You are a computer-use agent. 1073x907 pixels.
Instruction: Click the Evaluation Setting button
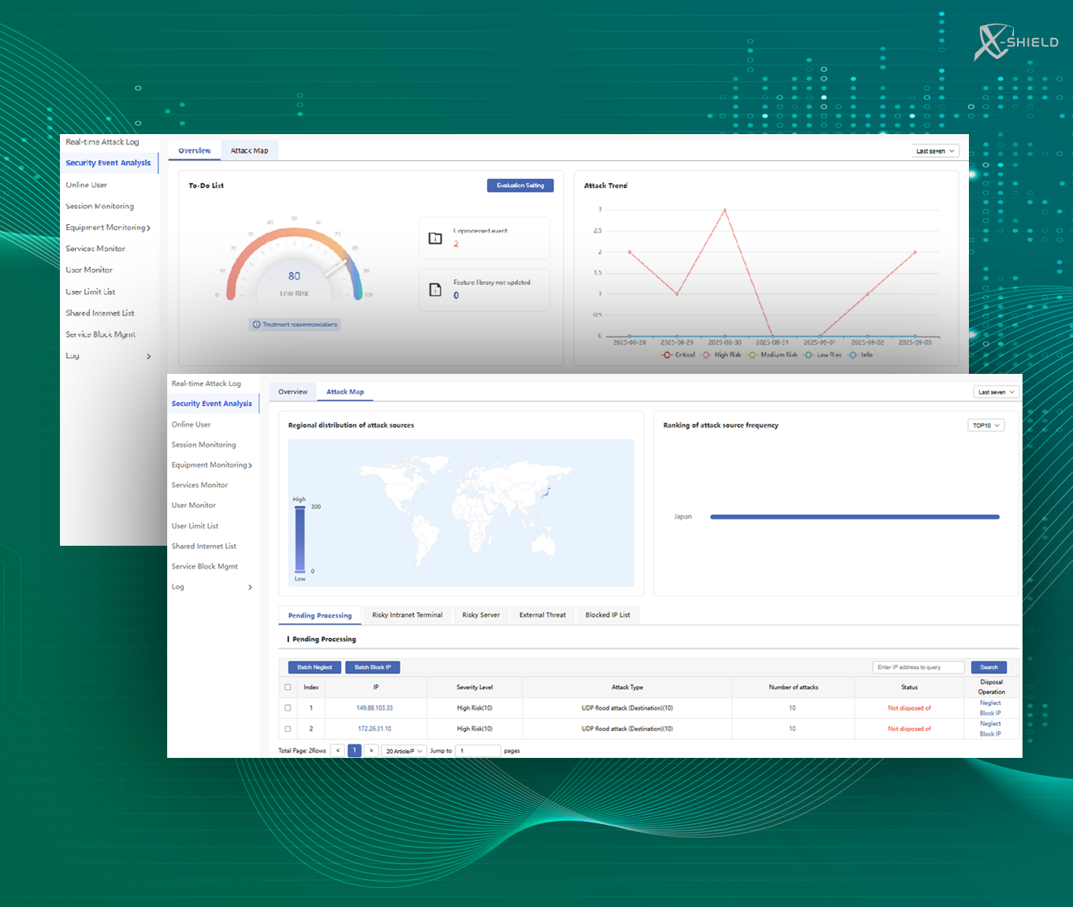tap(520, 186)
